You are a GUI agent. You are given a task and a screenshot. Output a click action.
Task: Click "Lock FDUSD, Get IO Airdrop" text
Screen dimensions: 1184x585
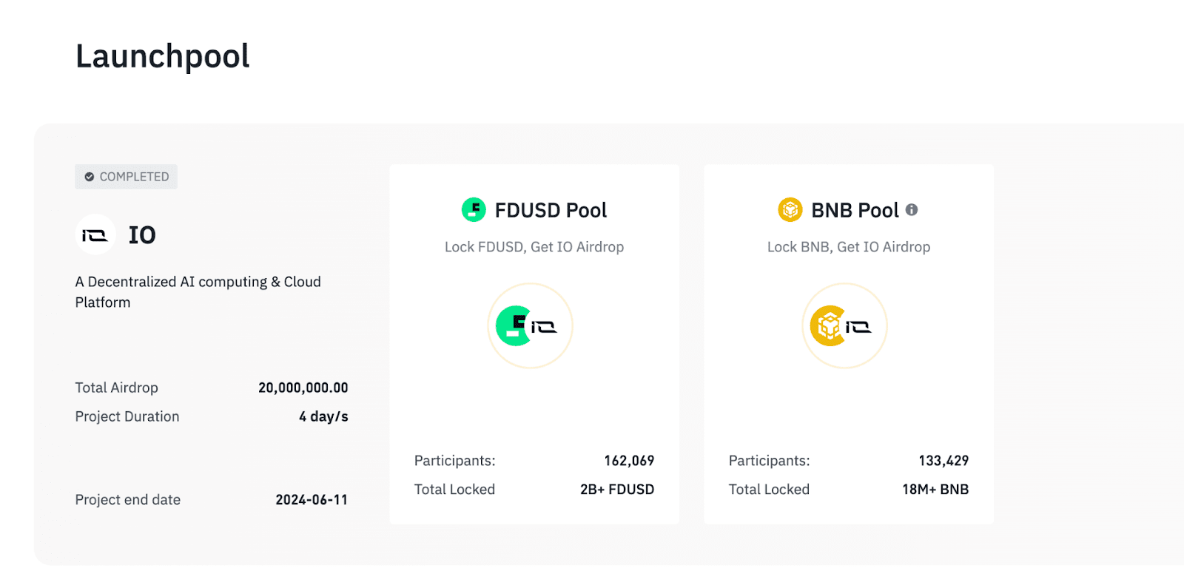pos(534,247)
